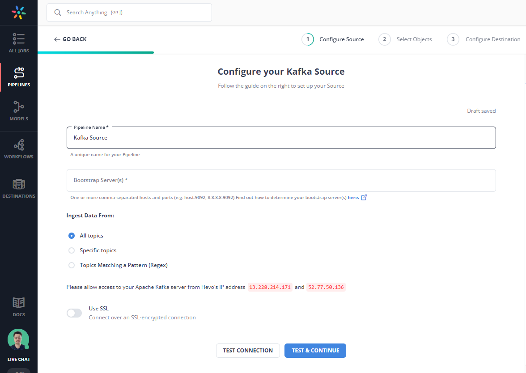Open Docs from the sidebar
This screenshot has height=373, width=526.
[x=19, y=307]
